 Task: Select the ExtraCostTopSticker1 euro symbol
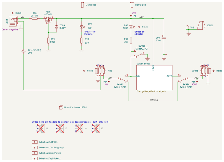pyautogui.click(x=34, y=158)
